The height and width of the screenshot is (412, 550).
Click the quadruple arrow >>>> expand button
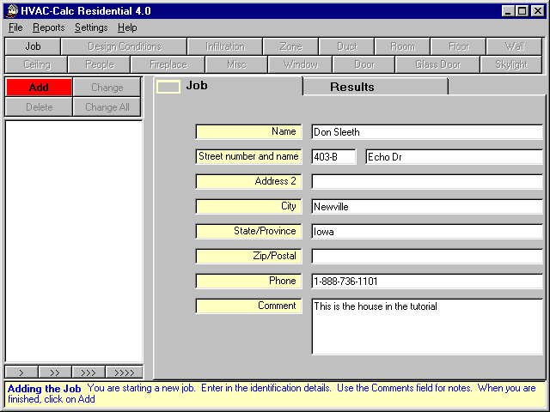coord(124,372)
